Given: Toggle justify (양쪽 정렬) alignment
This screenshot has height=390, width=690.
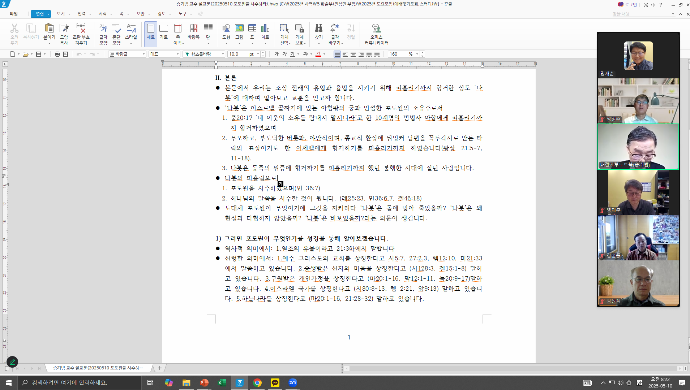Looking at the screenshot, I should click(337, 54).
